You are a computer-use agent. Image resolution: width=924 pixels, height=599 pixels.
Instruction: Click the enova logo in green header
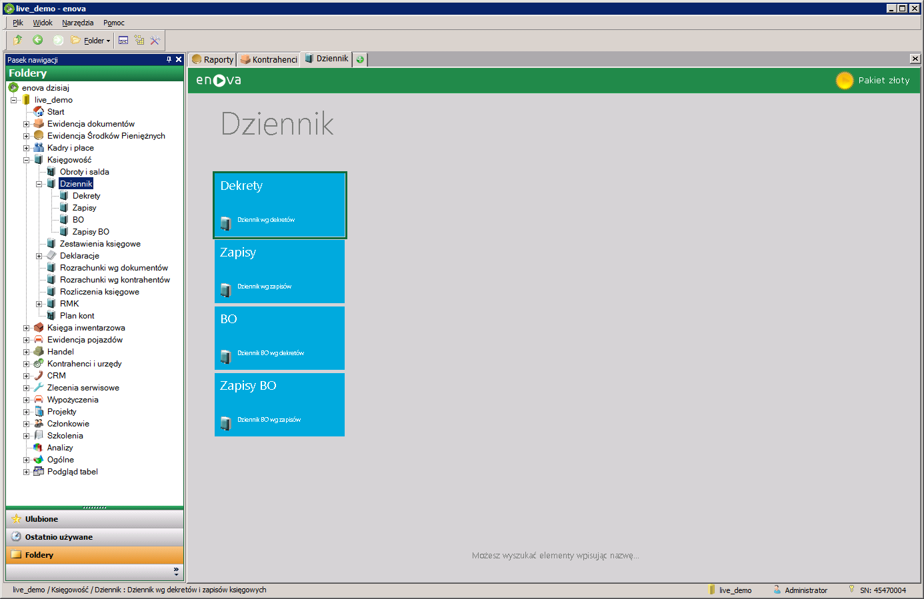pyautogui.click(x=219, y=80)
